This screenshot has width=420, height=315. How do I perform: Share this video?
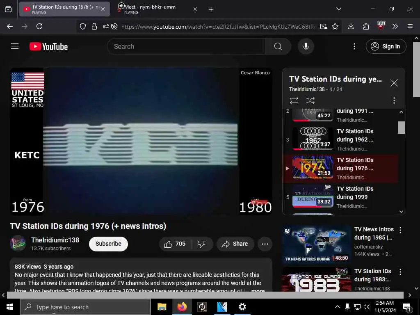(x=235, y=244)
